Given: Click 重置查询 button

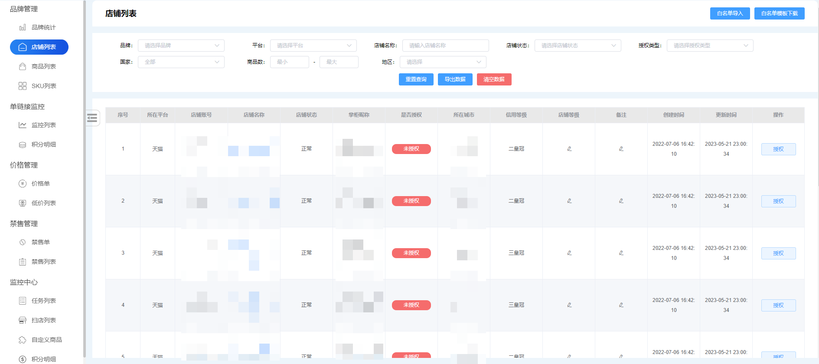Looking at the screenshot, I should pos(416,79).
